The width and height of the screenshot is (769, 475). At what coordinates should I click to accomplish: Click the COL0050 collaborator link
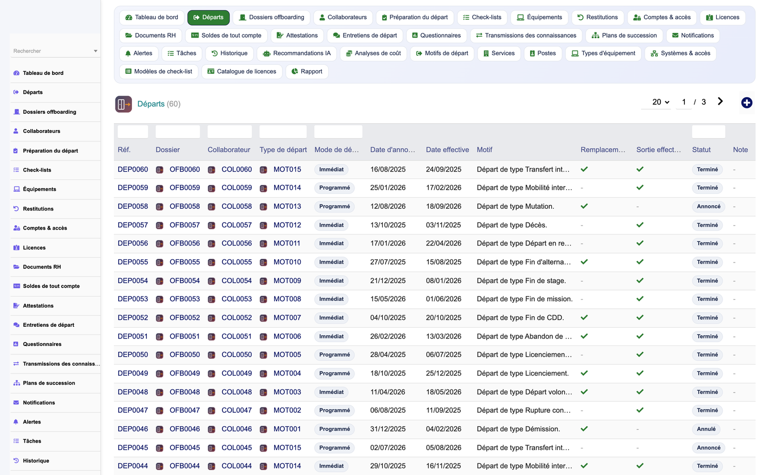(237, 354)
